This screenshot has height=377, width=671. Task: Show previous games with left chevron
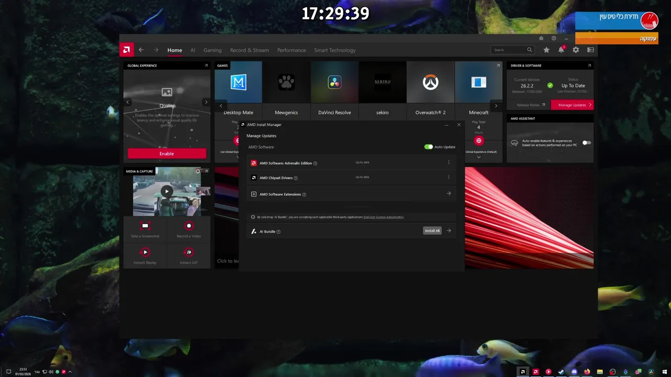(x=221, y=106)
